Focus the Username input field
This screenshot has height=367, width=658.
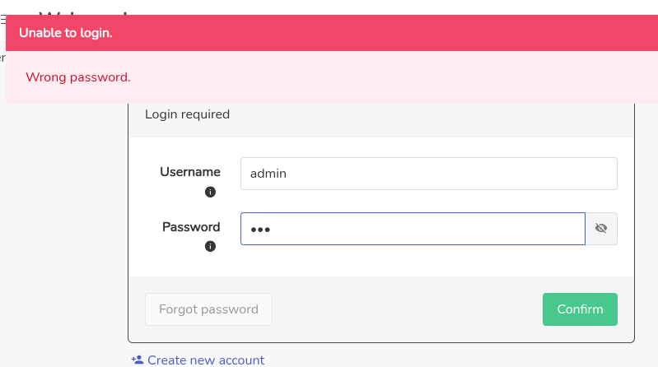[428, 174]
